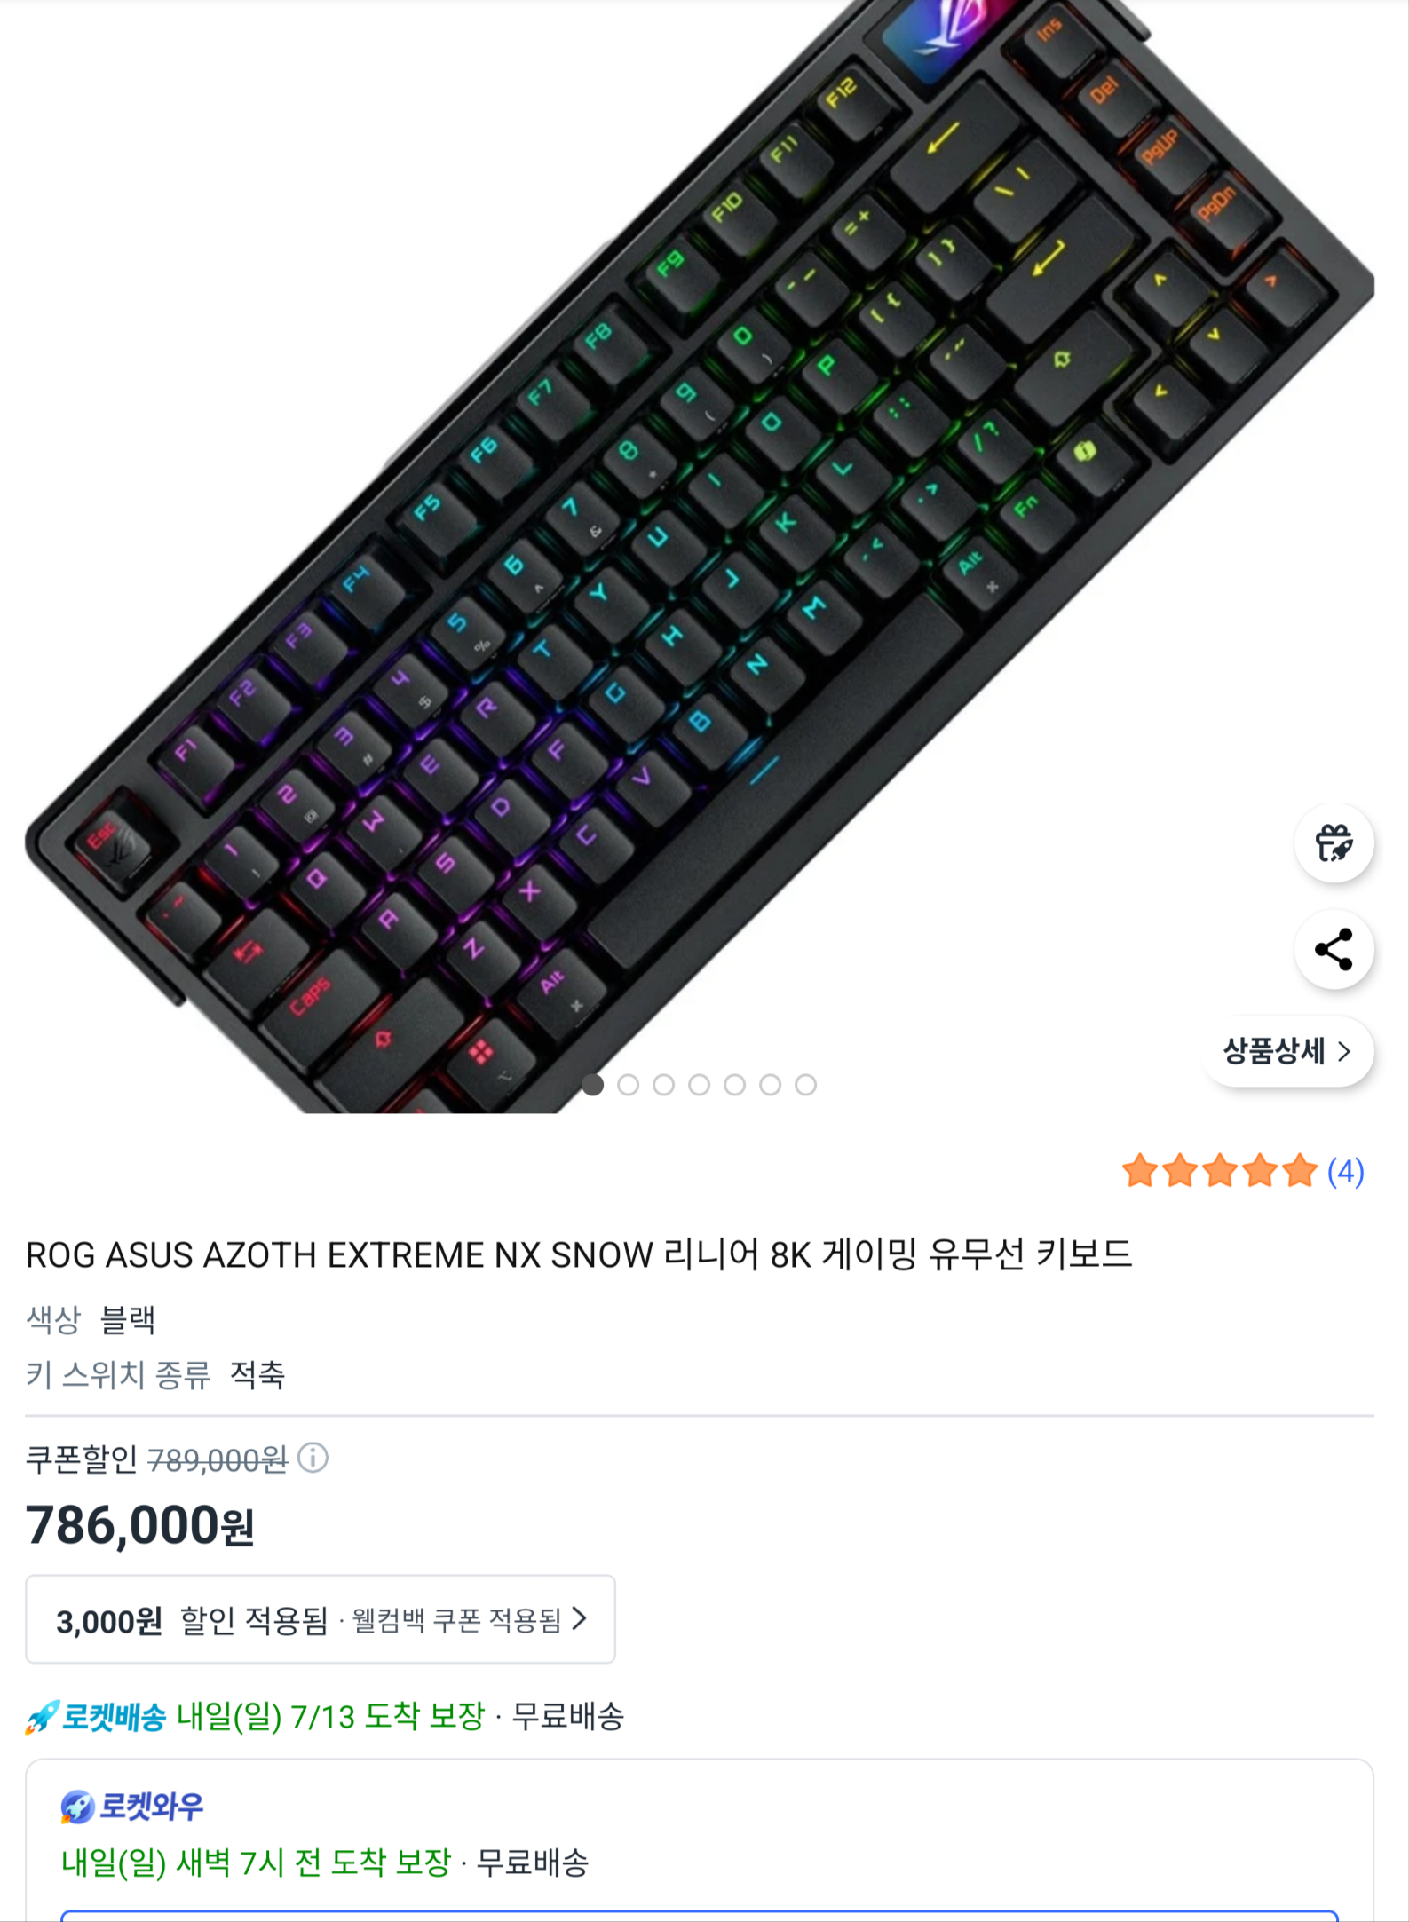Screen dimensions: 1409x1922
Task: Click the ROG ASUS AZOTH EXTREME product title
Action: pos(579,1255)
